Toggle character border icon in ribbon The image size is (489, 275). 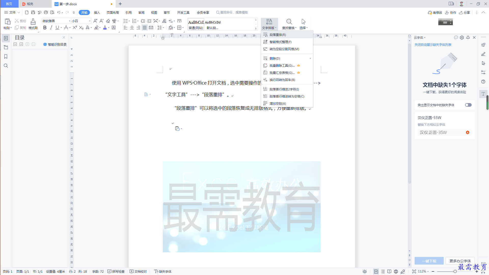click(x=114, y=28)
